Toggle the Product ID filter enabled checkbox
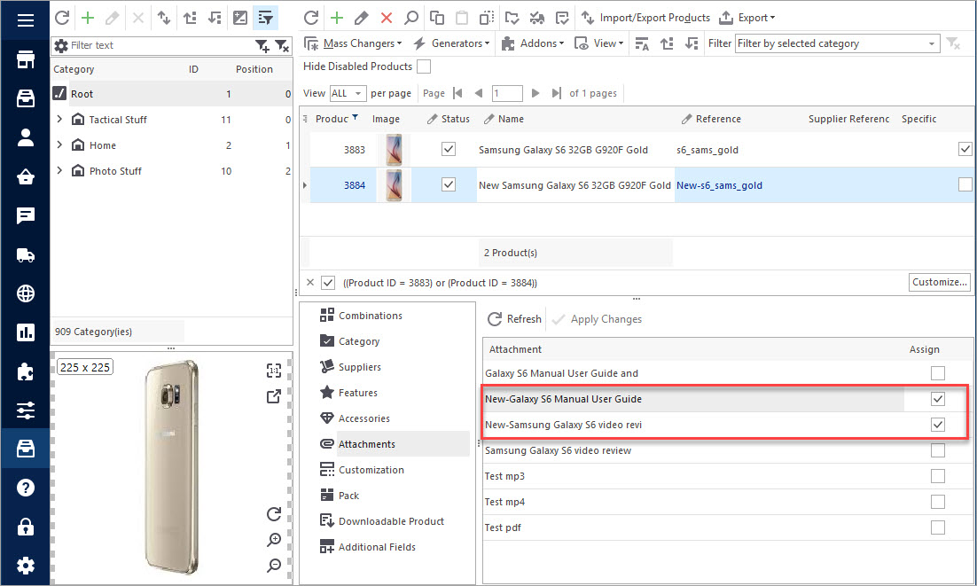The height and width of the screenshot is (586, 977). (x=328, y=283)
